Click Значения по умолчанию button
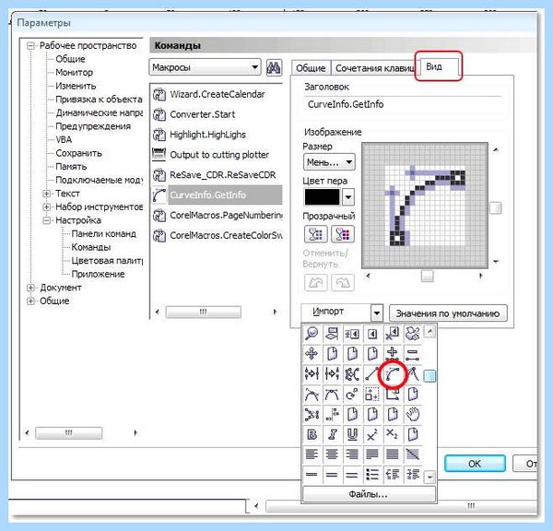Image resolution: width=553 pixels, height=531 pixels. pyautogui.click(x=448, y=313)
